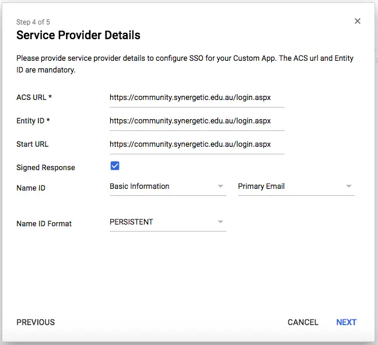
Task: Click the Signed Response label
Action: pos(45,168)
